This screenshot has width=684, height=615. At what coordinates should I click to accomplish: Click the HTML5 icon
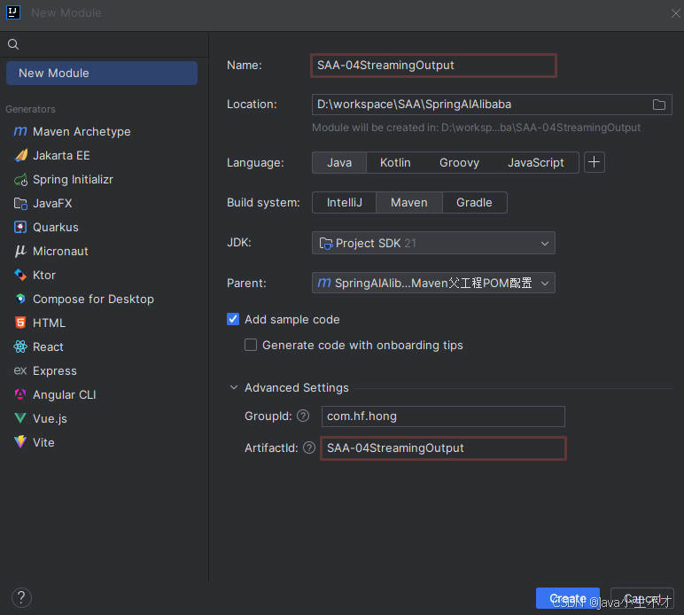coord(20,323)
